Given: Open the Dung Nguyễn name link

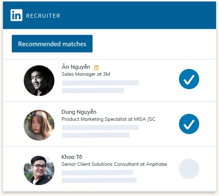Looking at the screenshot, I should [x=79, y=112].
